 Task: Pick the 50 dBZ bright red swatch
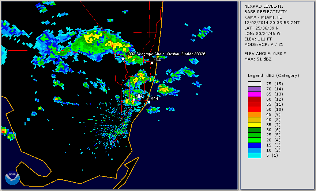[x=255, y=109]
